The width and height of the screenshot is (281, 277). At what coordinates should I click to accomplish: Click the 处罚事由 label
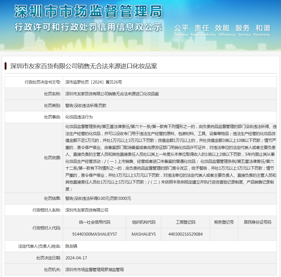click(x=52, y=117)
